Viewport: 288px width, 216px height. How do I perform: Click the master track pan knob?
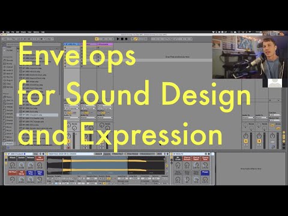coord(272,136)
